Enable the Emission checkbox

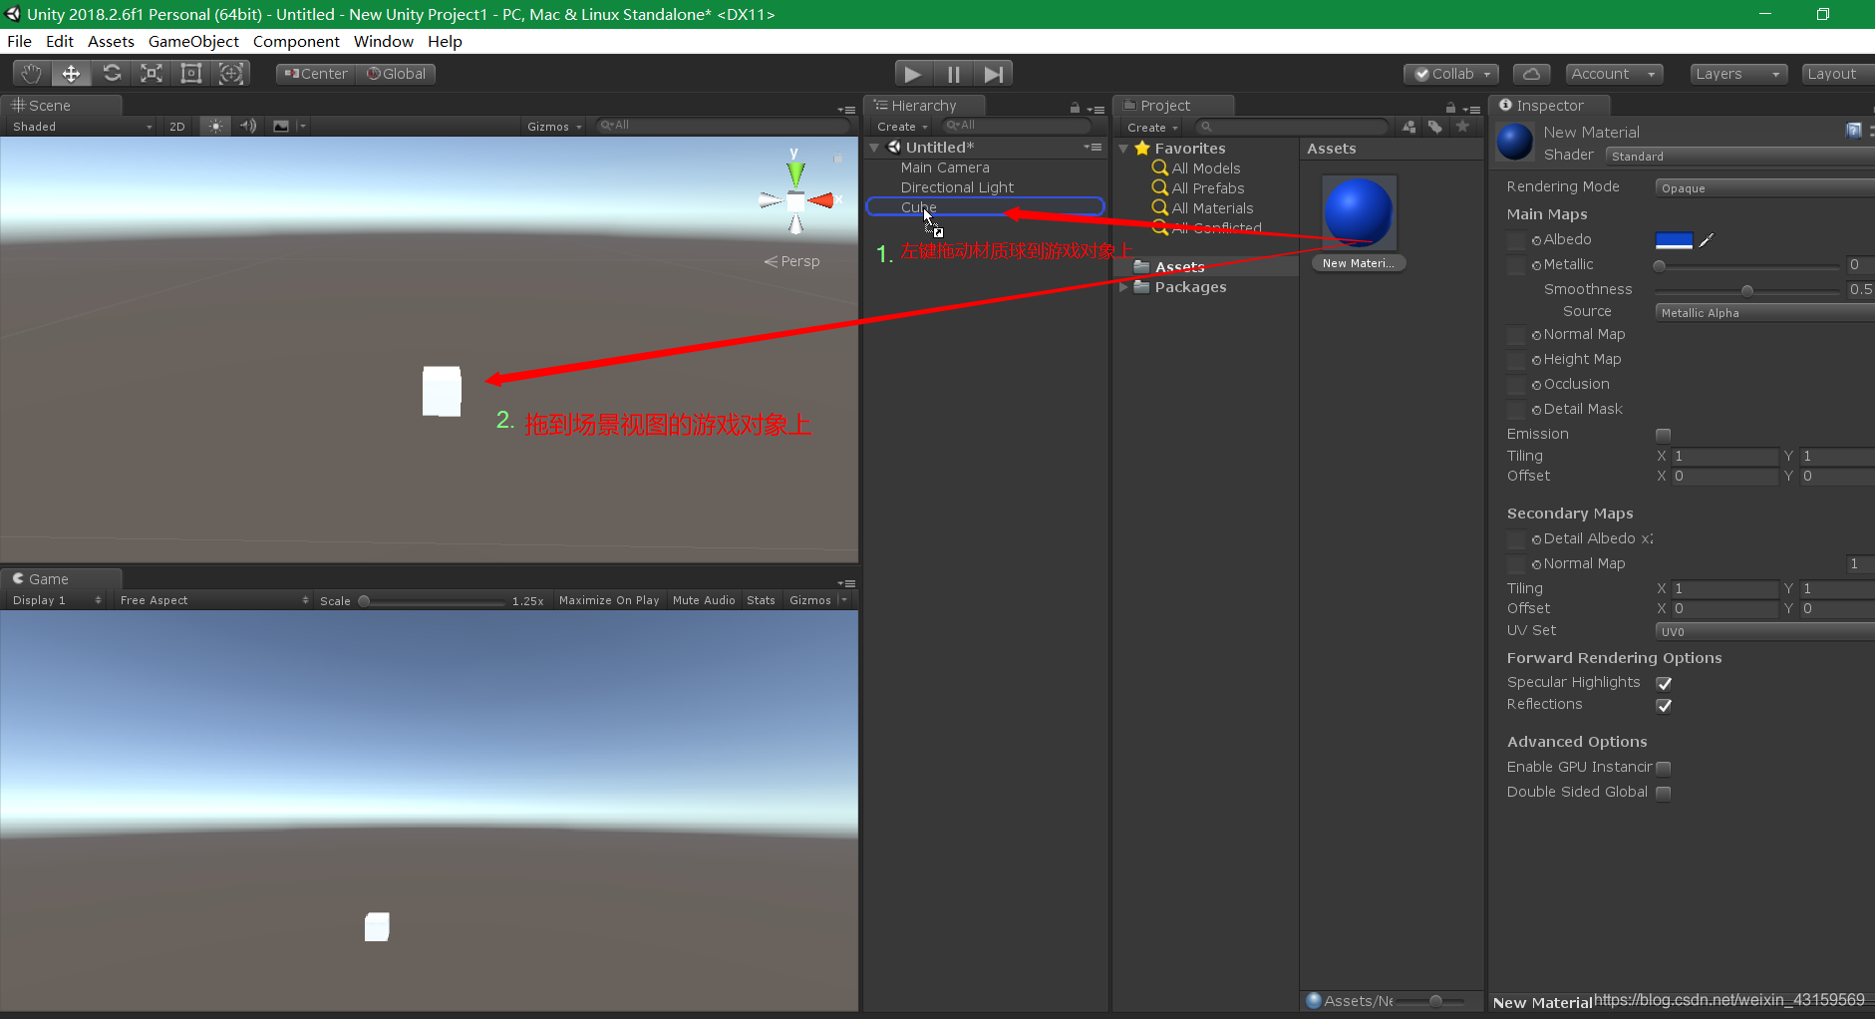click(x=1663, y=435)
